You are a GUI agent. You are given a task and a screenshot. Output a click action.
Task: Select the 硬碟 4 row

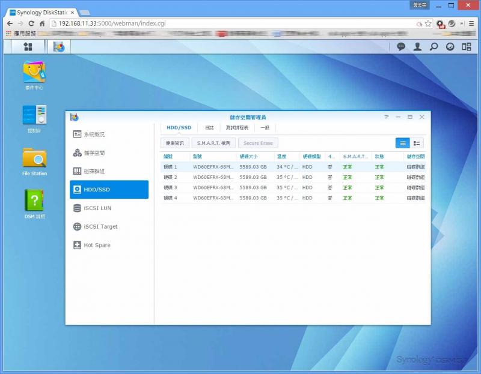tap(293, 198)
